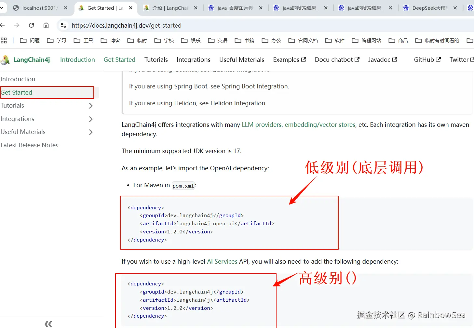Open 英语 bookmark folder

click(218, 40)
